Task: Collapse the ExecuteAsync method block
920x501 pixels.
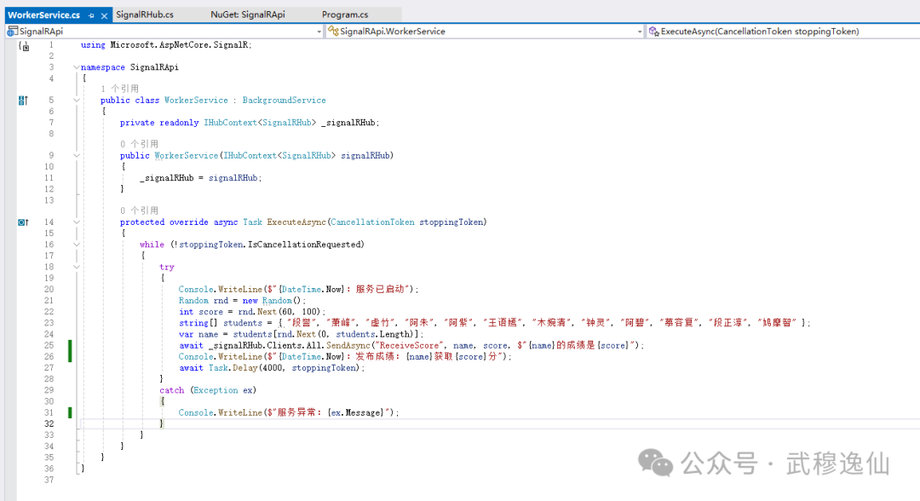Action: coord(77,222)
